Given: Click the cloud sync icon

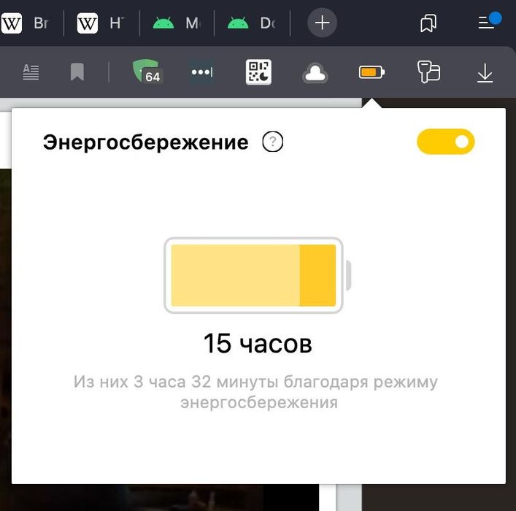Looking at the screenshot, I should coord(315,72).
